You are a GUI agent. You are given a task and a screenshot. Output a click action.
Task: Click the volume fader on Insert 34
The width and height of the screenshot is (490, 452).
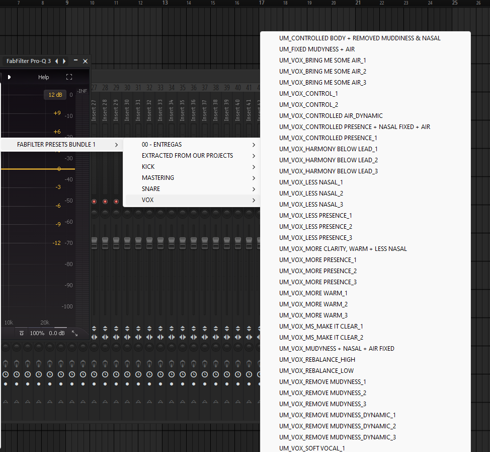click(x=172, y=243)
